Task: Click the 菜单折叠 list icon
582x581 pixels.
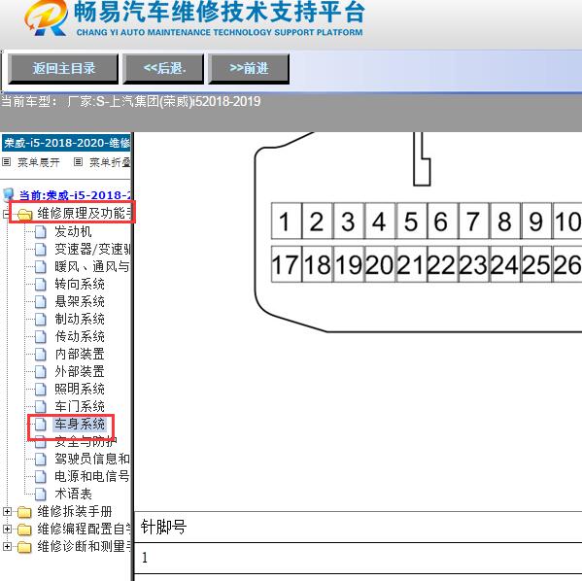Action: click(78, 162)
